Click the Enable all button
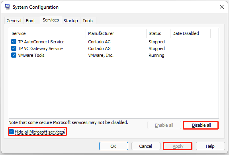The width and height of the screenshot is (229, 155). (x=164, y=125)
